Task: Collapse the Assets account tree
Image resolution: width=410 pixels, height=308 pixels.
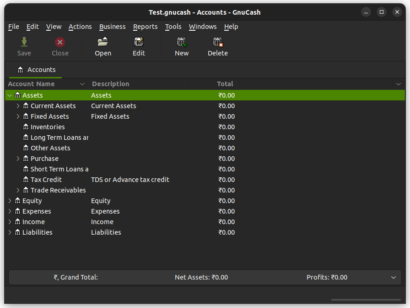Action: [9, 95]
